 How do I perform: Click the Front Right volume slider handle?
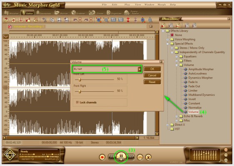[80, 91]
